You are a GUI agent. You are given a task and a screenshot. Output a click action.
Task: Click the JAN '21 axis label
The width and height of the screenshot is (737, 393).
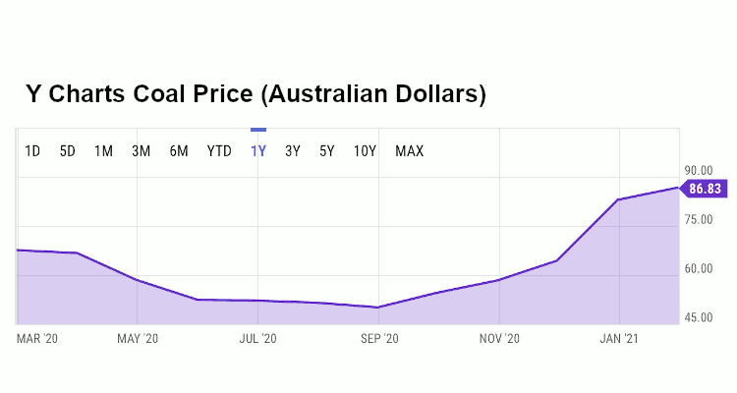click(x=619, y=338)
